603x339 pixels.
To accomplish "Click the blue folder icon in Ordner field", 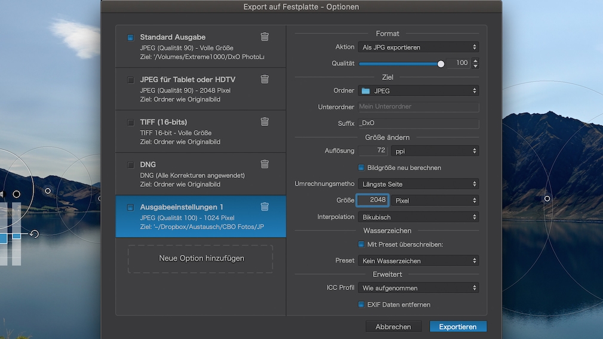I will tap(366, 91).
